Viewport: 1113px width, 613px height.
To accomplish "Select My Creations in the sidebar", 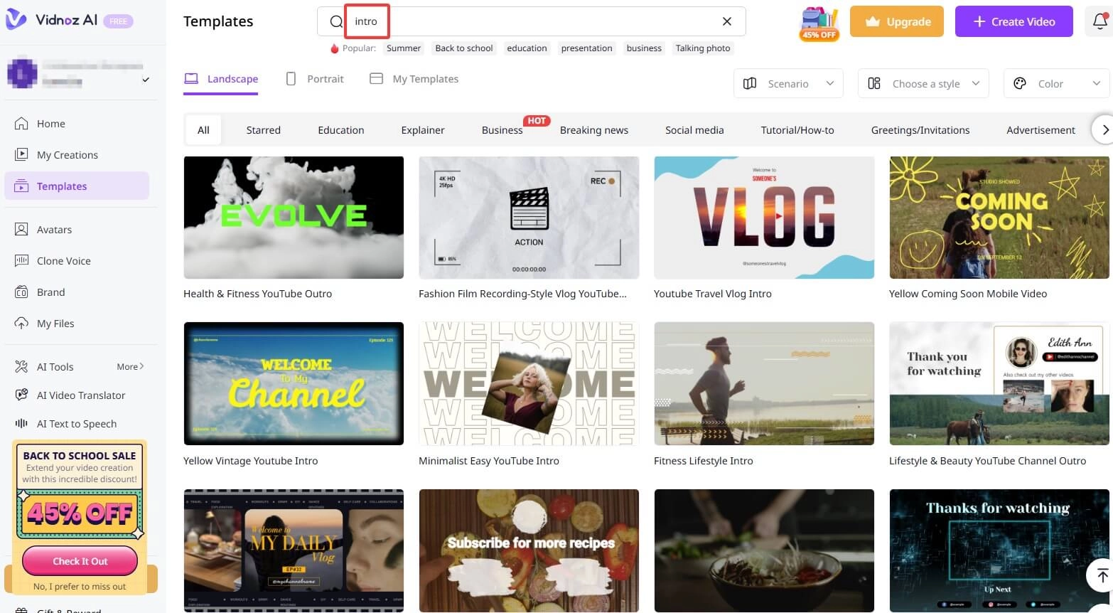I will pyautogui.click(x=67, y=154).
